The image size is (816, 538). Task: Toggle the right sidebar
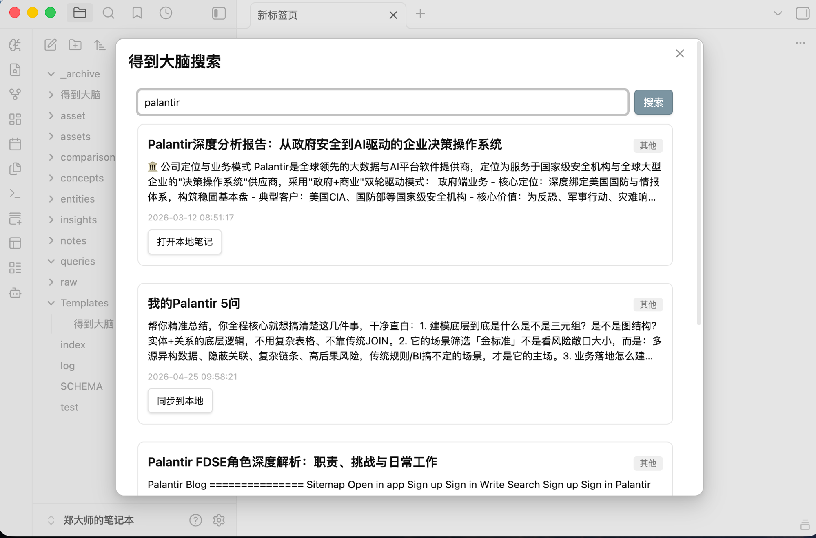pos(803,13)
